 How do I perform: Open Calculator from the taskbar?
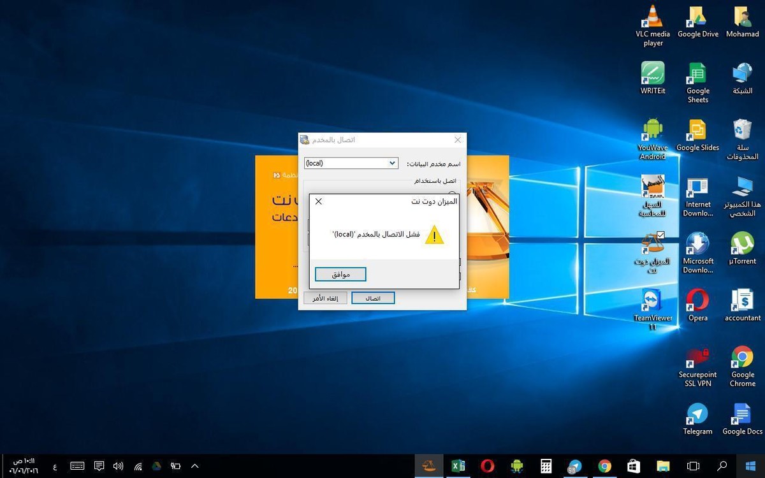pos(546,466)
